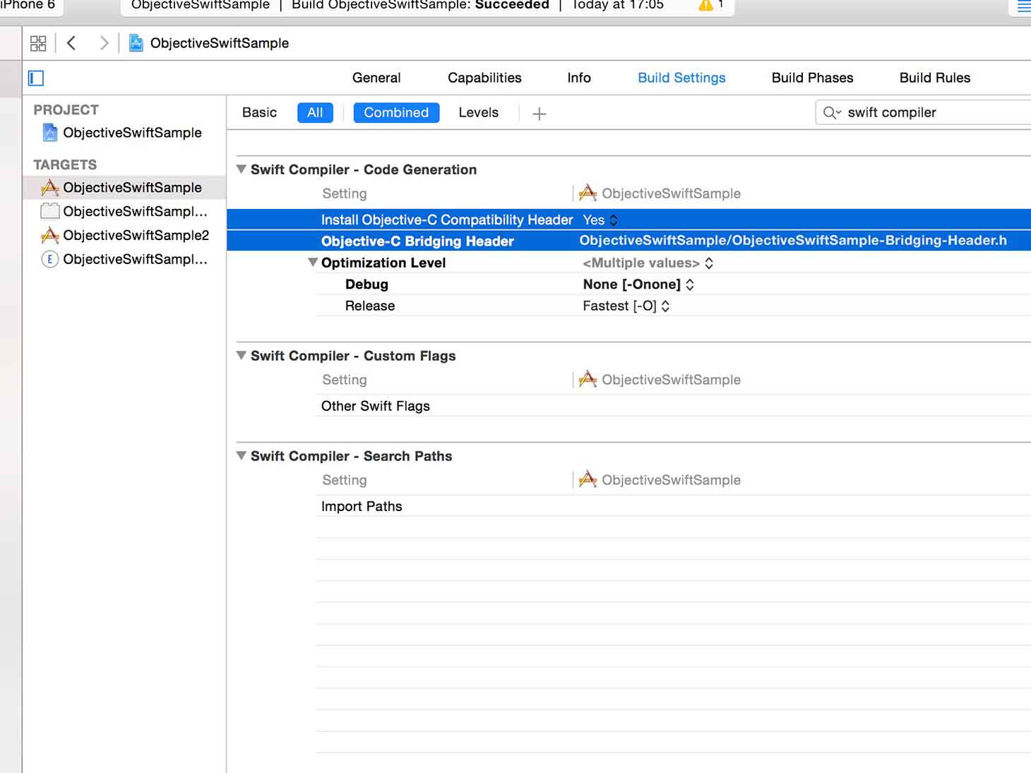
Task: Click the swift compiler search field
Action: [x=924, y=113]
